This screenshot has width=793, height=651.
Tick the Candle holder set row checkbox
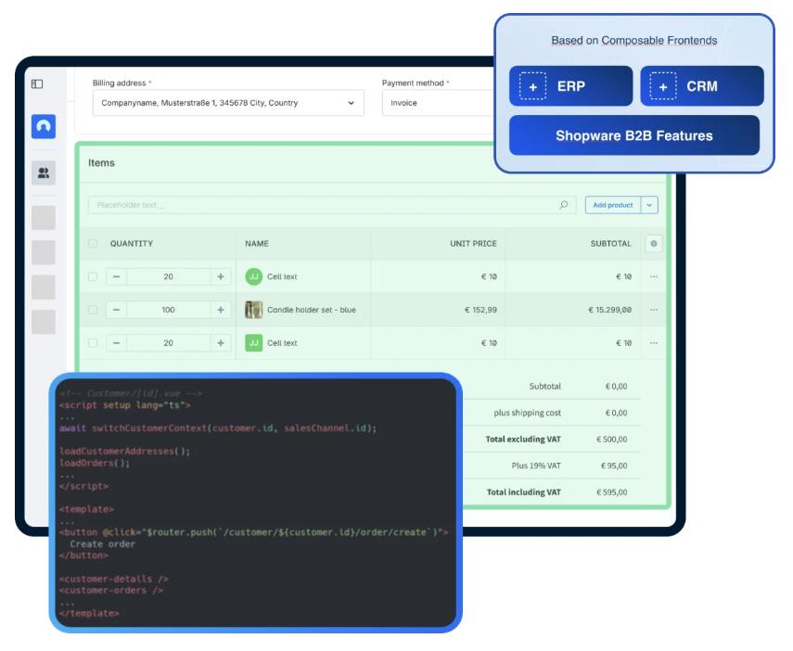click(93, 310)
